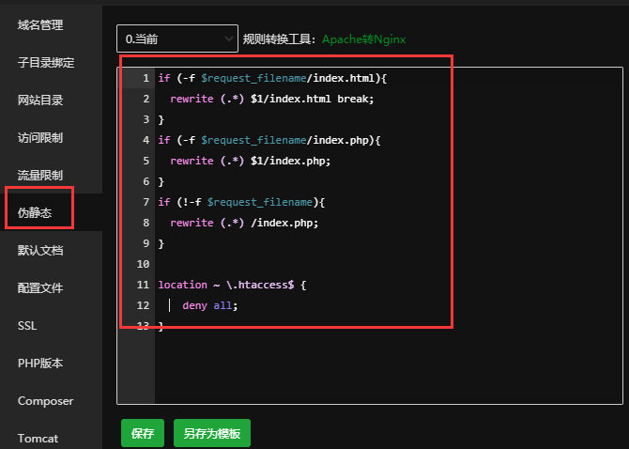This screenshot has height=449, width=629.
Task: Open the 默认文档 settings
Action: (x=40, y=251)
